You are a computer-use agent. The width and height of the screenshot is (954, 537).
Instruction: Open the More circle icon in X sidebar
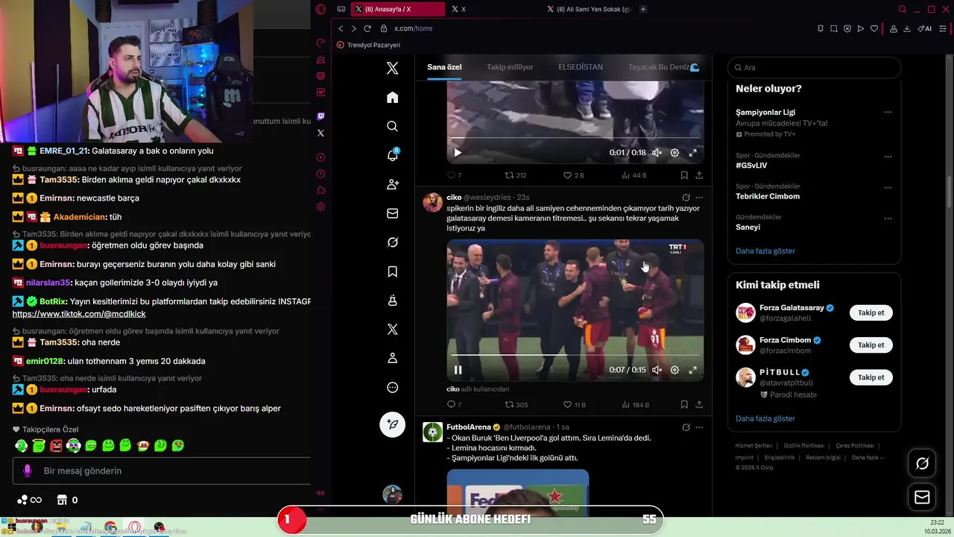393,388
